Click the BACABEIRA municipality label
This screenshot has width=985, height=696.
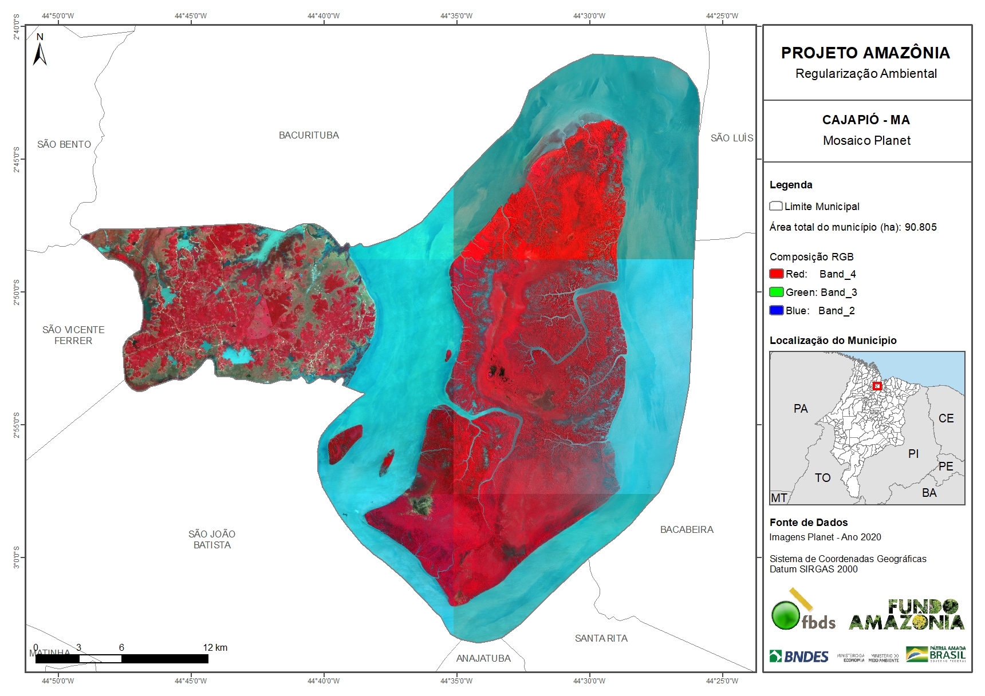pos(687,530)
